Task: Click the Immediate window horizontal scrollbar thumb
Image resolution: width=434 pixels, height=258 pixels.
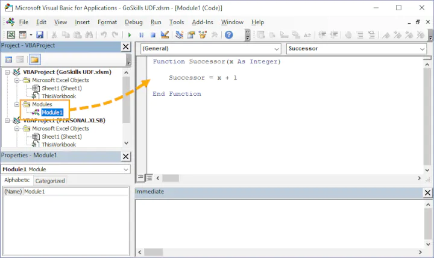Action: tap(153, 252)
